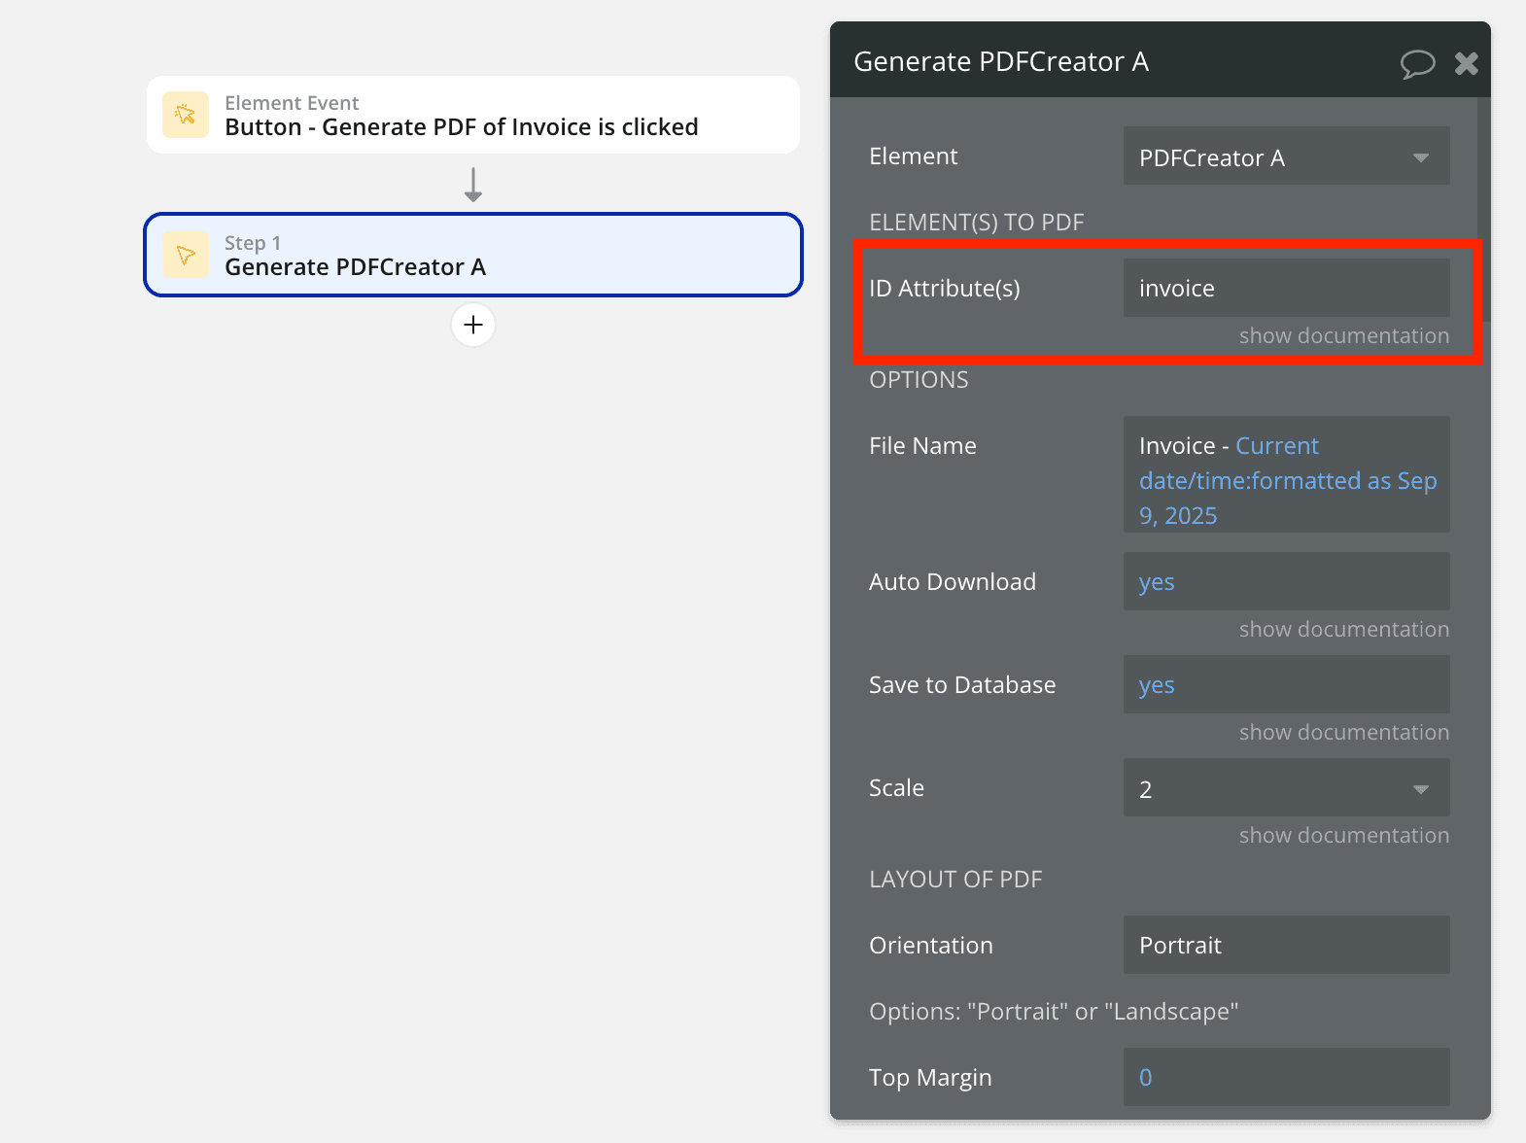Show documentation for Auto Download

(1343, 630)
